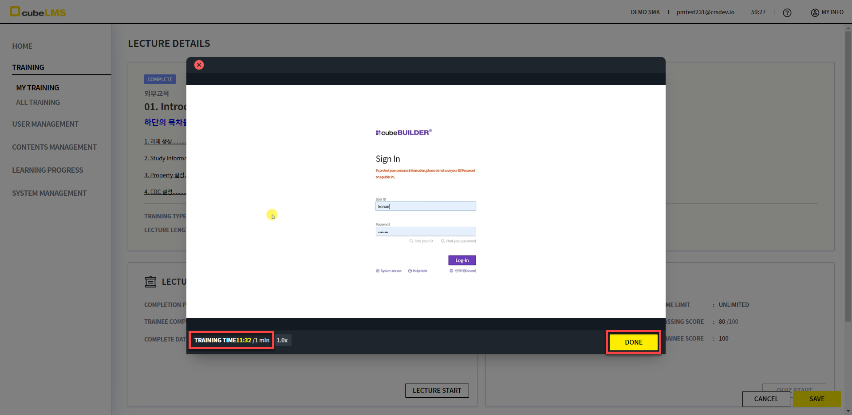
Task: Click the cubeLMS logo
Action: coord(38,12)
